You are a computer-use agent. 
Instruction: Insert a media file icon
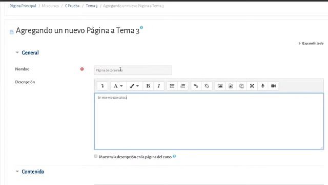click(231, 86)
